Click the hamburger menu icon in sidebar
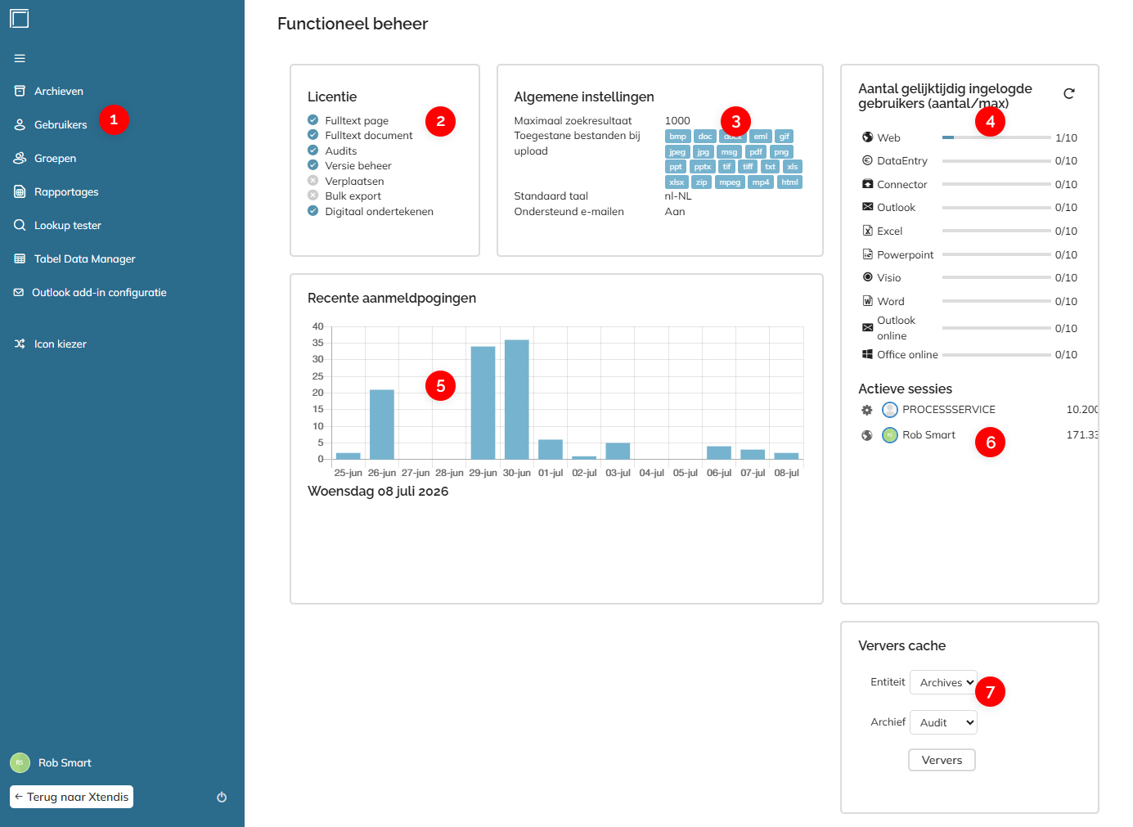The height and width of the screenshot is (827, 1133). pyautogui.click(x=20, y=58)
